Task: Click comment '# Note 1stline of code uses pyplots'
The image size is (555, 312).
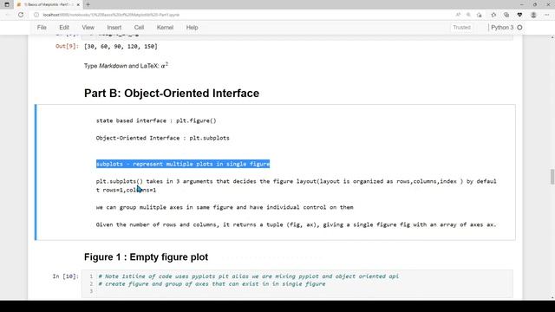Action: pos(249,276)
